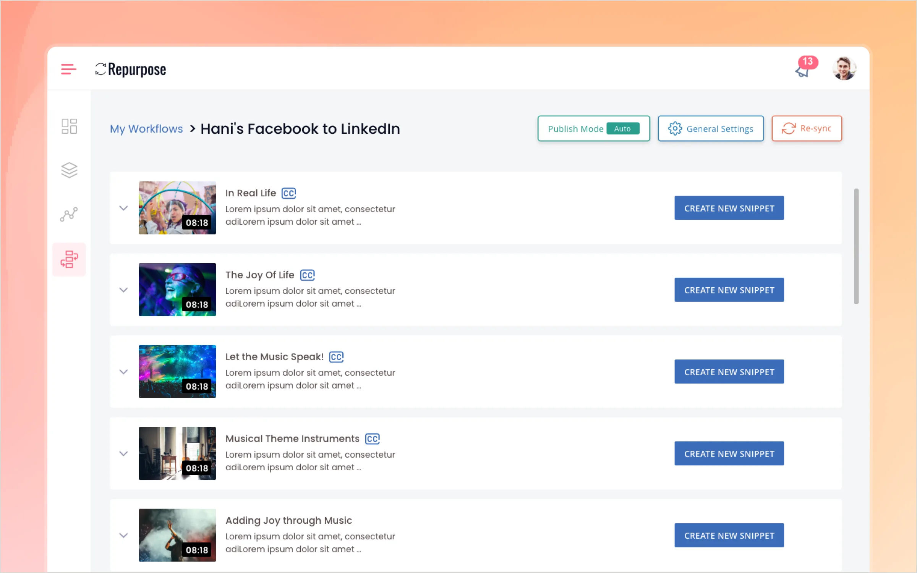Image resolution: width=917 pixels, height=573 pixels.
Task: Open Let the Music Speak! thumbnail
Action: tap(177, 371)
